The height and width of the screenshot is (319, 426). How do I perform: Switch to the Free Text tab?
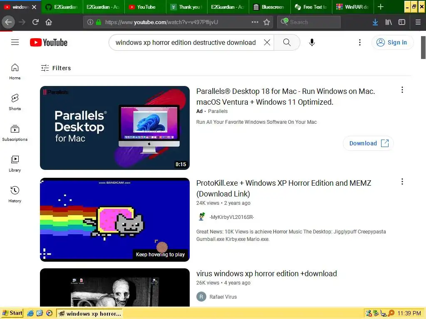coord(312,7)
